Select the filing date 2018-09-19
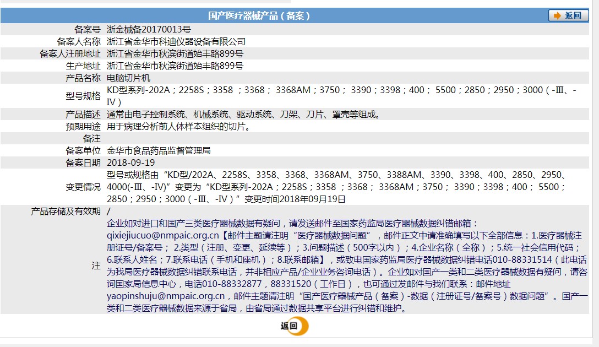 [130, 163]
